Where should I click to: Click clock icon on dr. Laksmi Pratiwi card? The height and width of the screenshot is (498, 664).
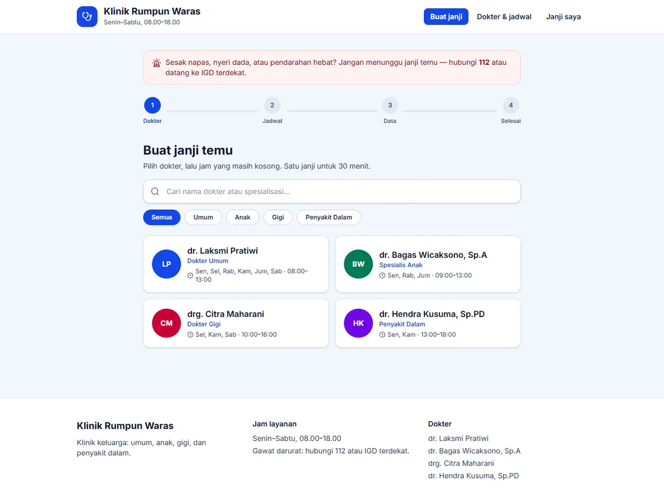pos(190,276)
